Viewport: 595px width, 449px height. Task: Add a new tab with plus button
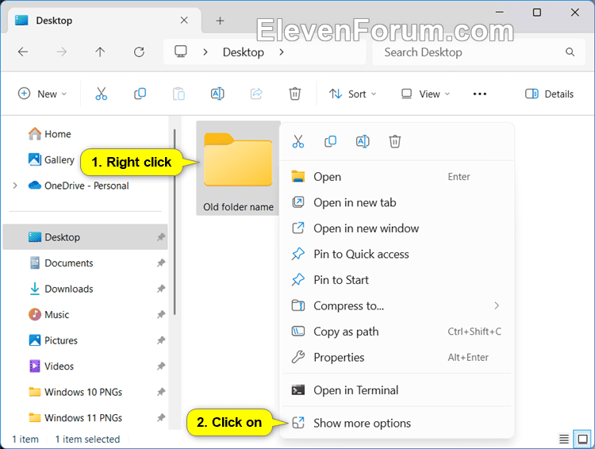click(x=220, y=21)
